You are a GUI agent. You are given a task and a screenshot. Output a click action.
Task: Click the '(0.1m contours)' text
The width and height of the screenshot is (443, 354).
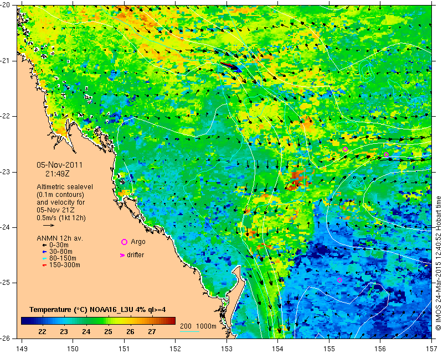pyautogui.click(x=60, y=195)
